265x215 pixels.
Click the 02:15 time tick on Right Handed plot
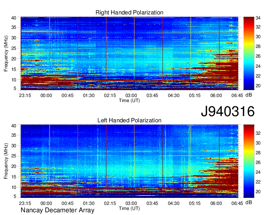(x=110, y=95)
